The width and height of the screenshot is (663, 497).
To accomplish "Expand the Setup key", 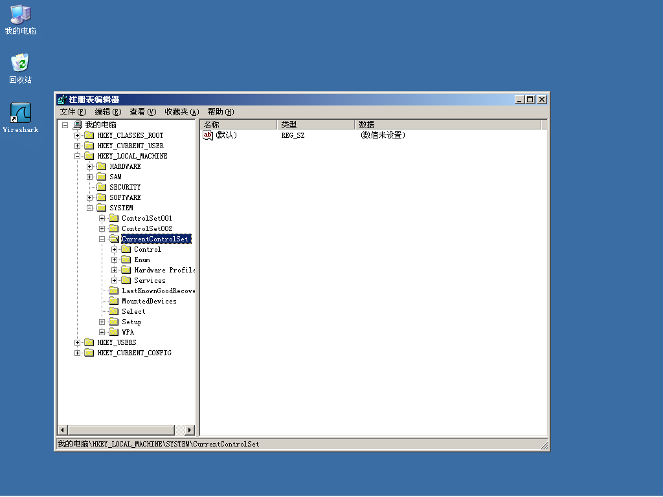I will pyautogui.click(x=102, y=322).
